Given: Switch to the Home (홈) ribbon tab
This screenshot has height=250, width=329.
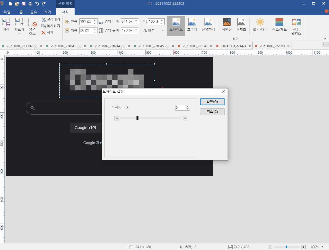Looking at the screenshot, I should (21, 12).
